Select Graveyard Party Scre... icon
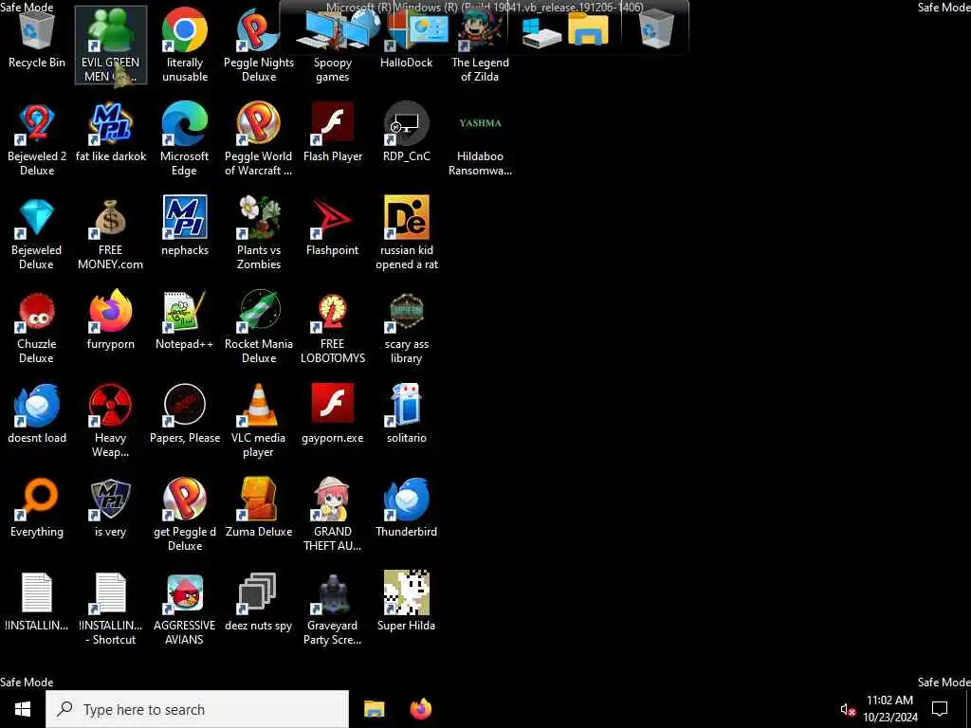This screenshot has width=971, height=728. click(333, 609)
